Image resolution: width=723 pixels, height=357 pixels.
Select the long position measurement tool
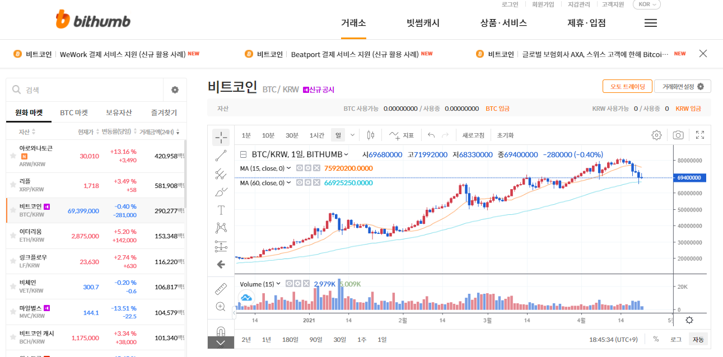pos(221,246)
